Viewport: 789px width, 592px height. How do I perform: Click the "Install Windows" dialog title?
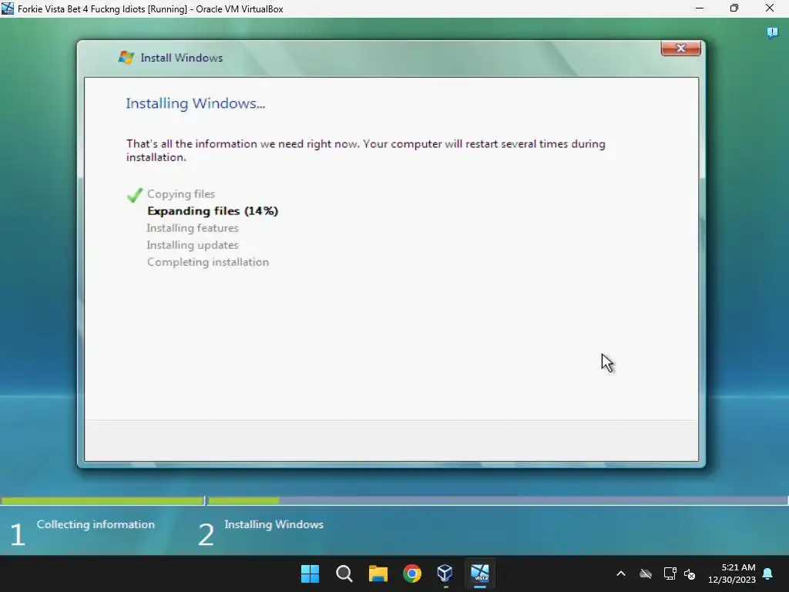[x=182, y=58]
